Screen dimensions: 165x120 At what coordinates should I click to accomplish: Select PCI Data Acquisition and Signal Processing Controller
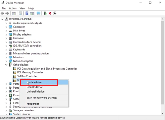[47, 69]
